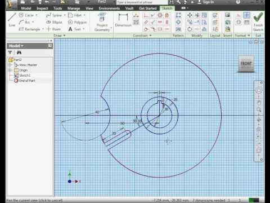This screenshot has width=270, height=203.
Task: Open the Rectangle tool dropdown arrow
Action: [x=43, y=29]
